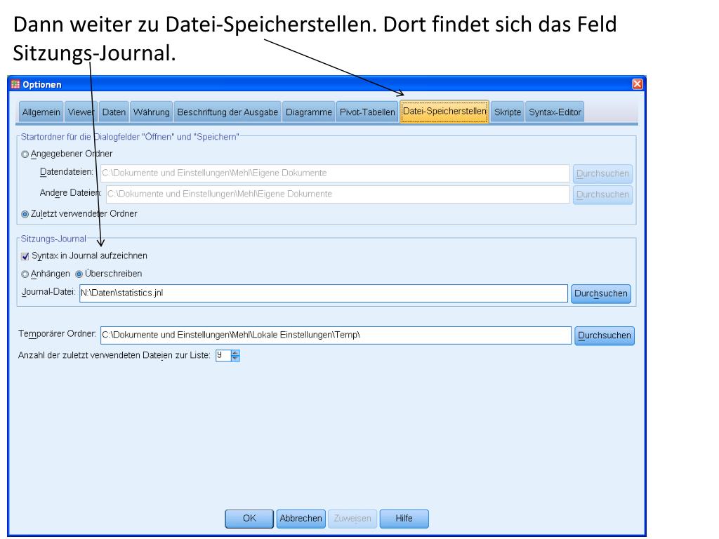Increase the recently used files count
719x539 pixels.
235,353
